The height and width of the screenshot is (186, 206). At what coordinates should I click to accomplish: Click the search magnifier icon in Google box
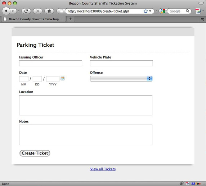(x=188, y=11)
